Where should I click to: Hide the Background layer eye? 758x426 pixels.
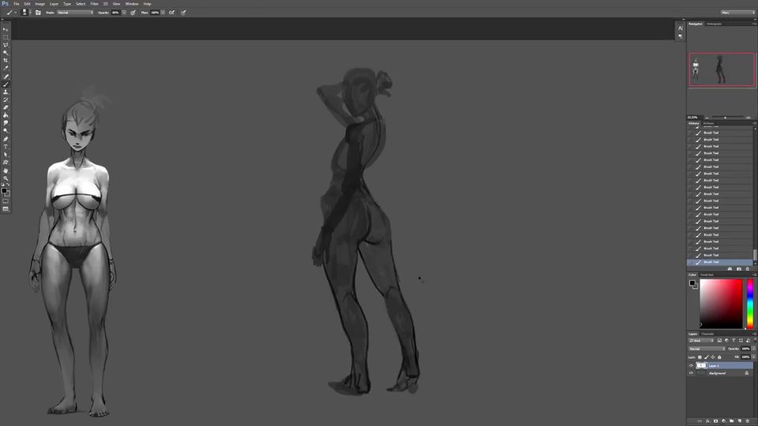(x=691, y=373)
